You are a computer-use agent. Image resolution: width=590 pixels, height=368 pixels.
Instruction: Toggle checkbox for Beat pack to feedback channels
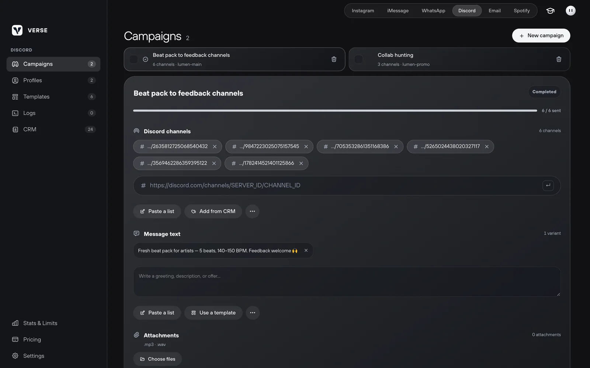click(133, 59)
